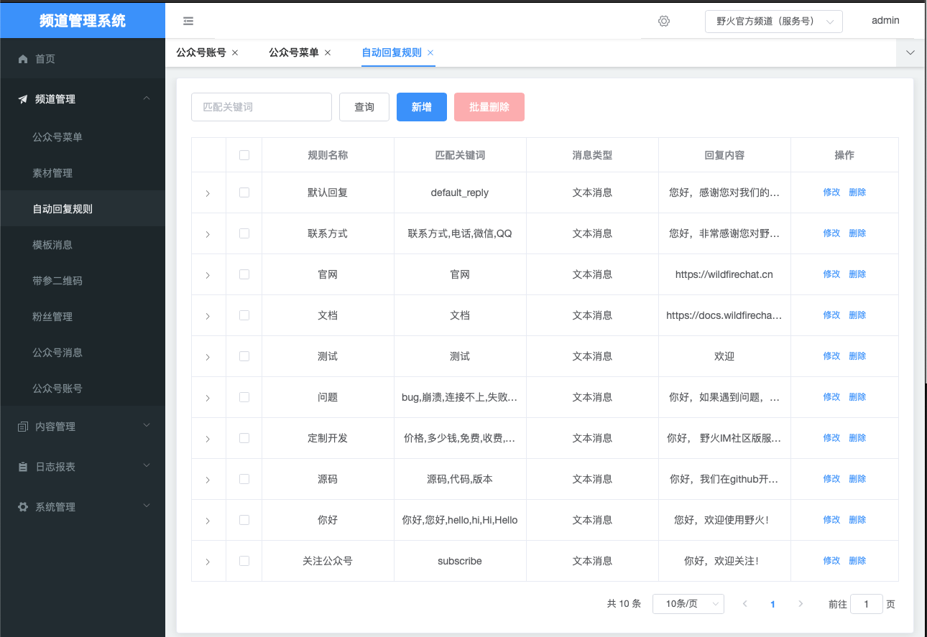The width and height of the screenshot is (927, 637).
Task: Toggle the select-all checkbox in table header
Action: click(244, 155)
